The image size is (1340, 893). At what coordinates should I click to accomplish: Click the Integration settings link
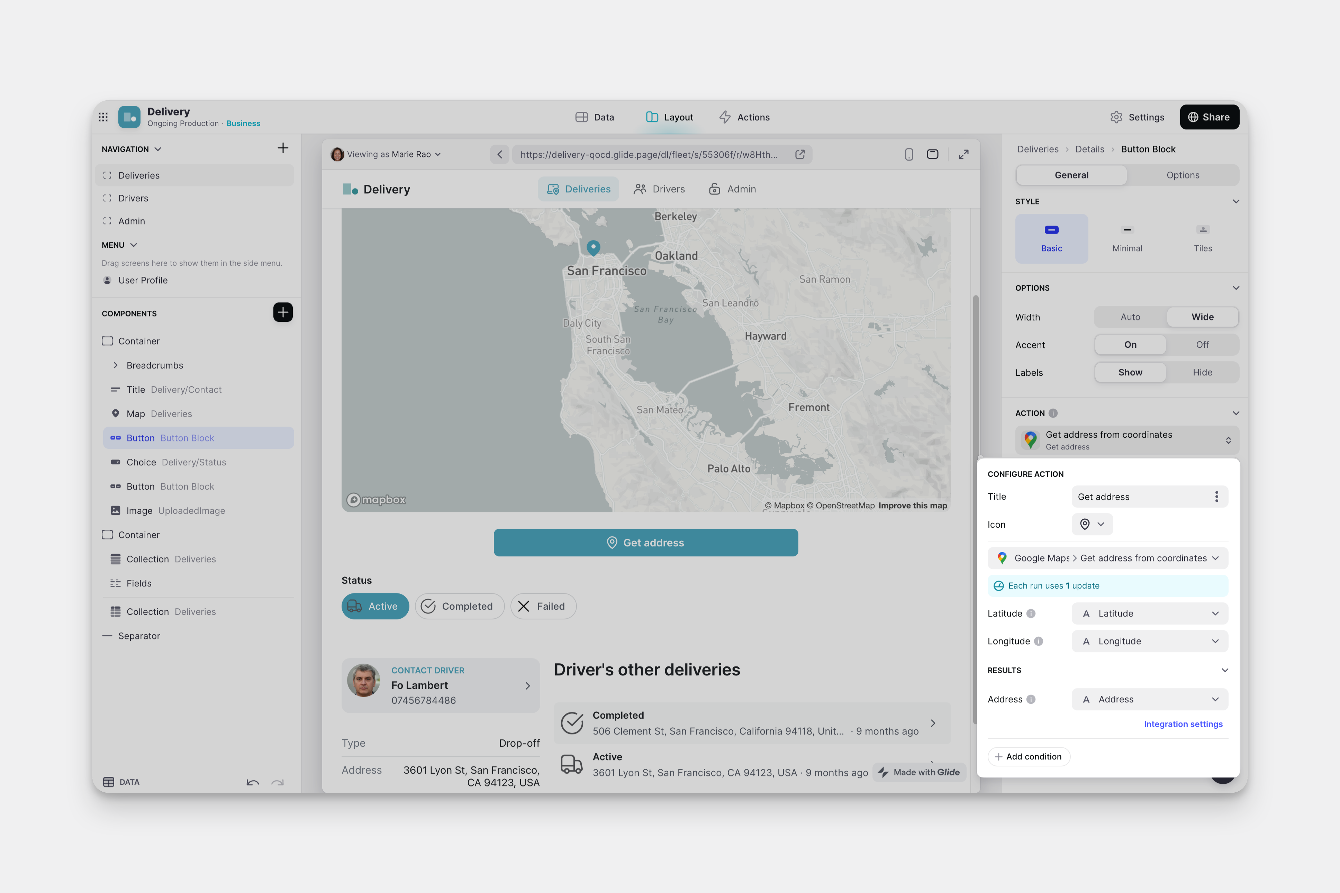(x=1183, y=724)
